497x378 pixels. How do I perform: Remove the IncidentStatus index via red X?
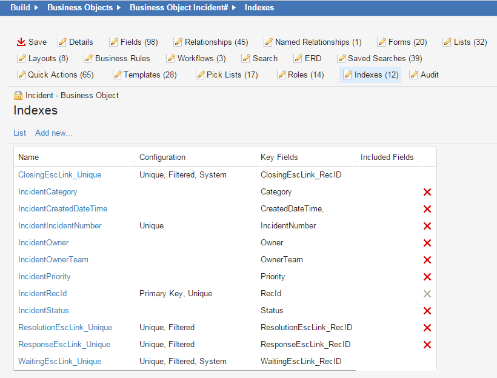pos(427,311)
